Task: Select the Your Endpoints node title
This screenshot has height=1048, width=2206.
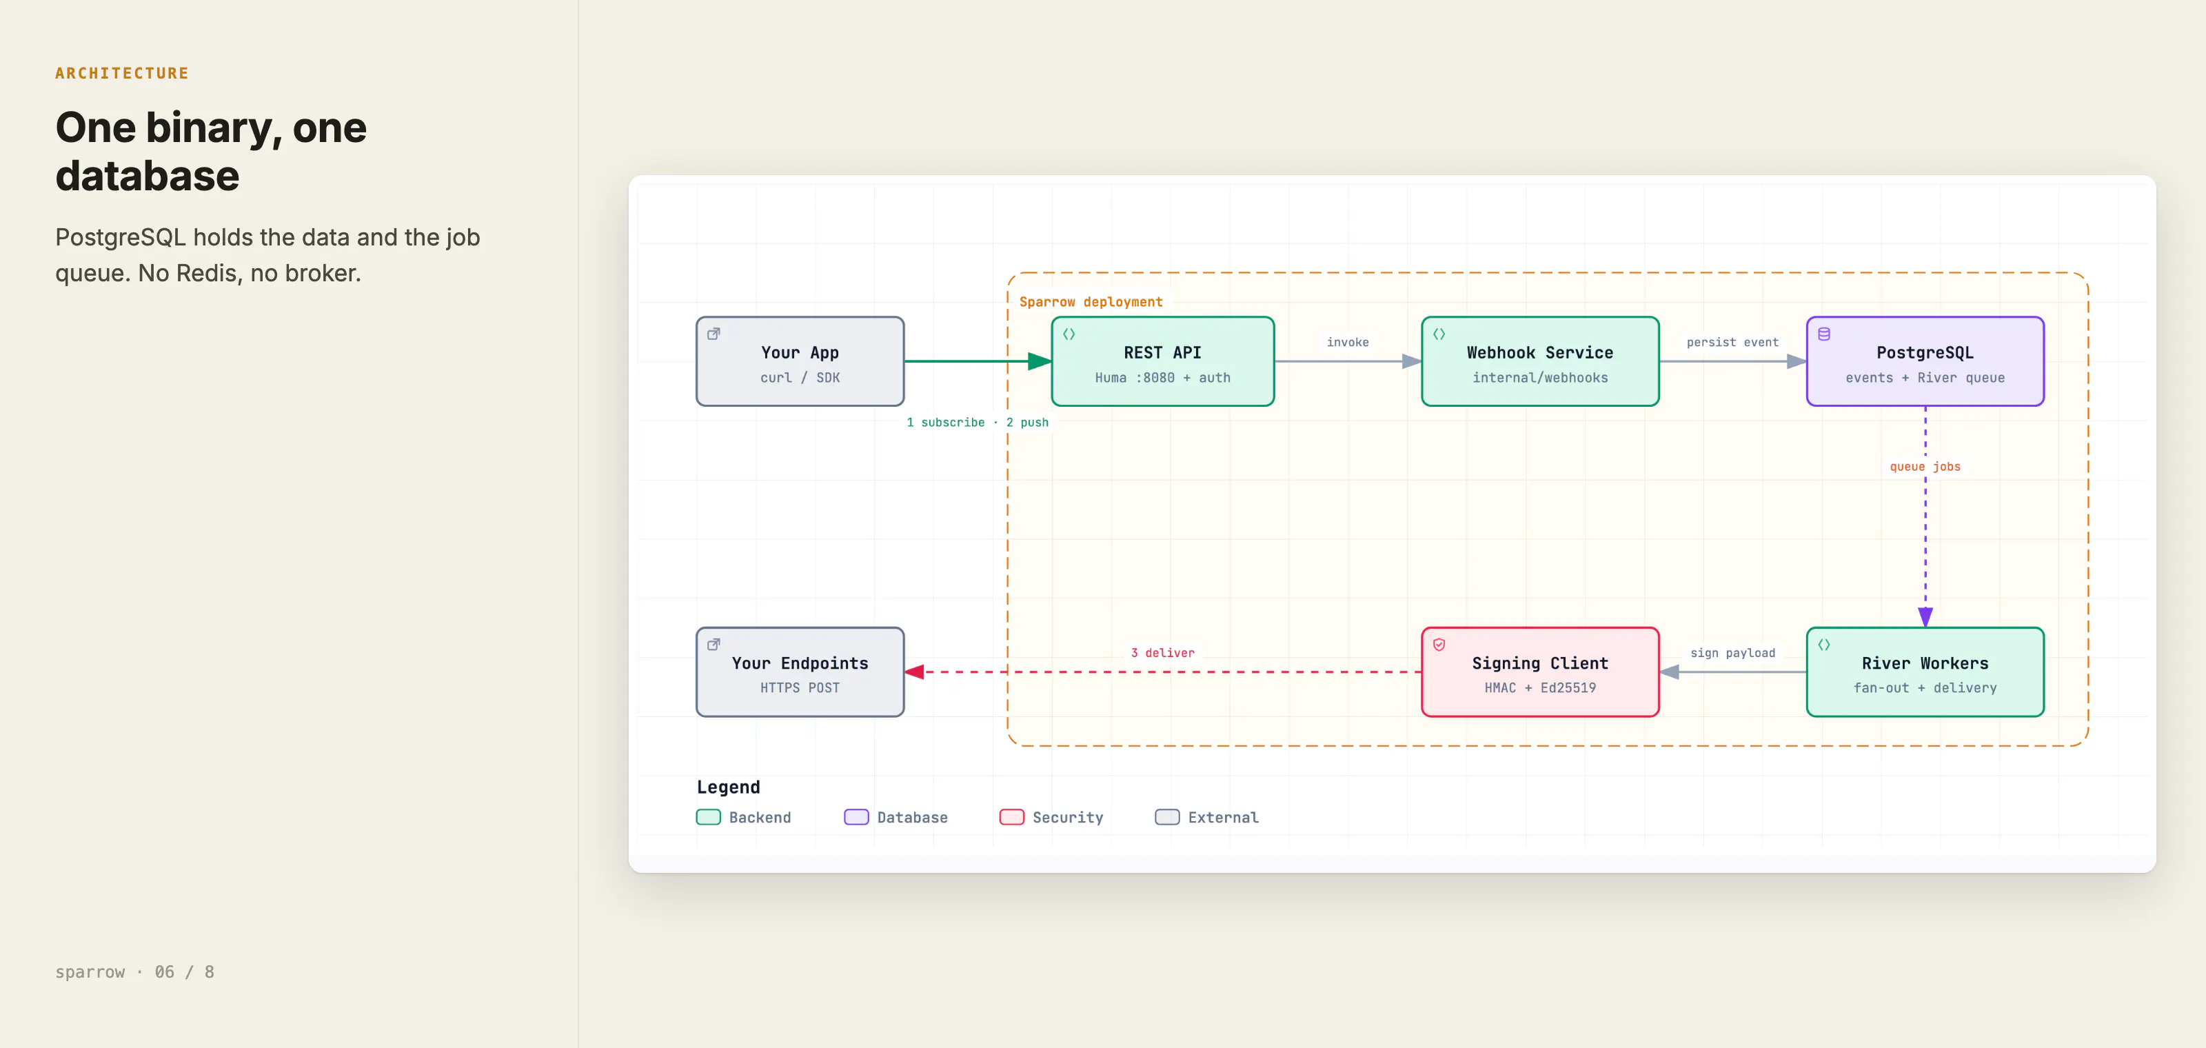Action: click(x=800, y=663)
